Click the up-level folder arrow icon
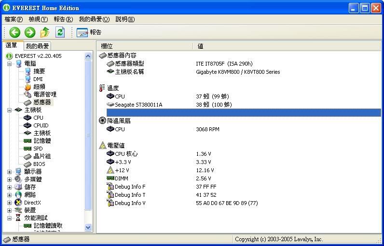This screenshot has width=384, height=246. point(45,32)
